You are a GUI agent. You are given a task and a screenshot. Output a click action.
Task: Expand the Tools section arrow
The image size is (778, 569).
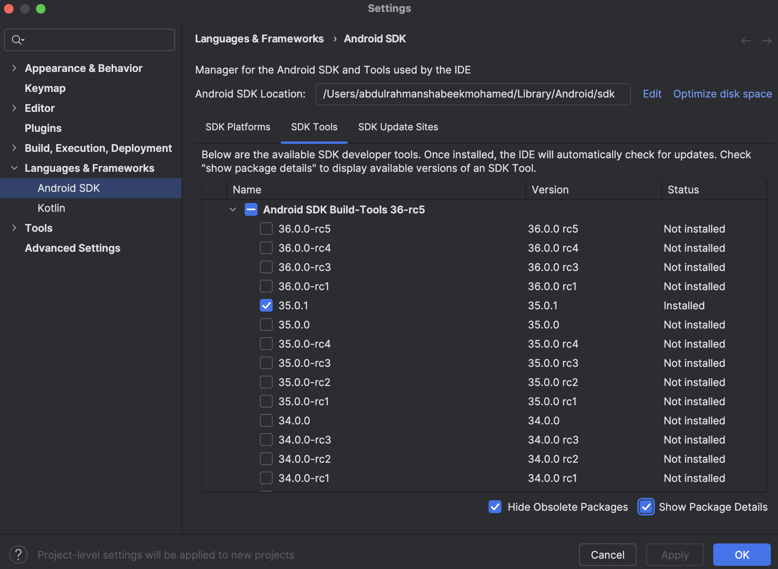coord(14,228)
